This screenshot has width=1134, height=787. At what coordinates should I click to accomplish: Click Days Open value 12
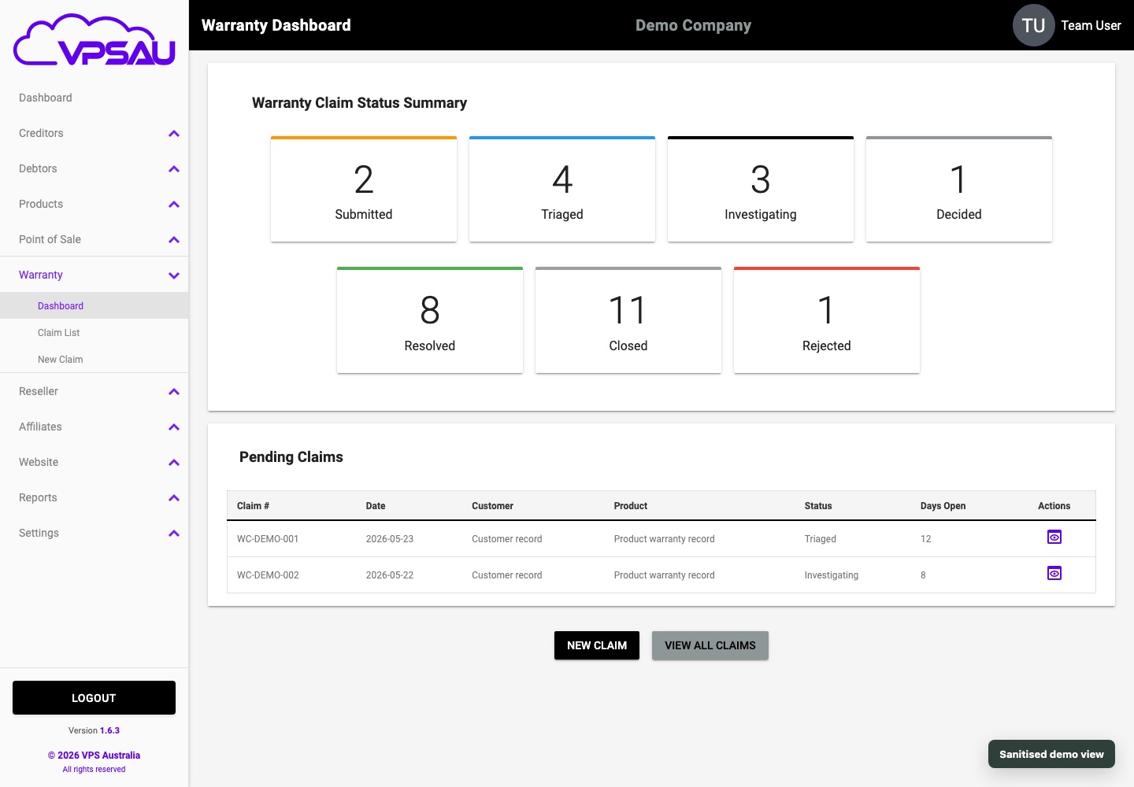coord(926,539)
